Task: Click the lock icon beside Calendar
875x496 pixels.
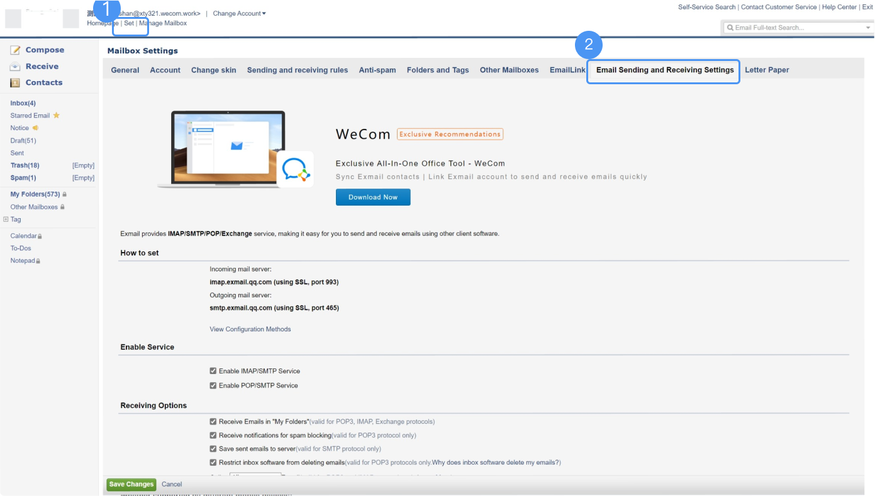Action: pyautogui.click(x=40, y=236)
